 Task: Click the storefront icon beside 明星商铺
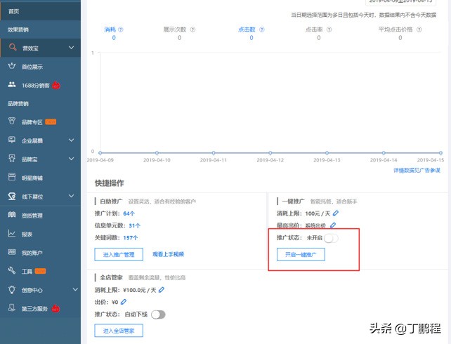(12, 177)
